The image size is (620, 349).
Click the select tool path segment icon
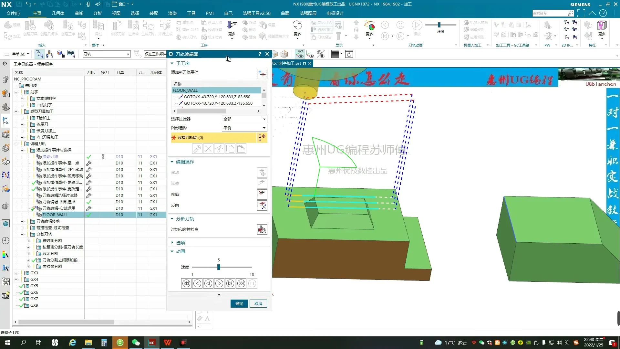262,137
